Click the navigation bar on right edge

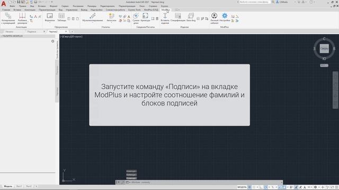click(335, 90)
